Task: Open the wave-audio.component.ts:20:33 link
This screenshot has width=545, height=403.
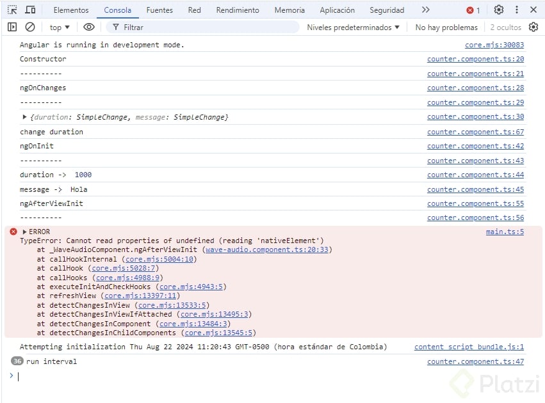Action: point(267,250)
